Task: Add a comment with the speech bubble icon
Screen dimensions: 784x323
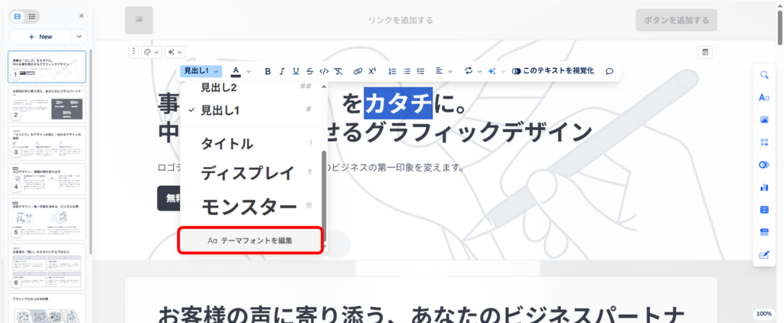Action: [609, 71]
